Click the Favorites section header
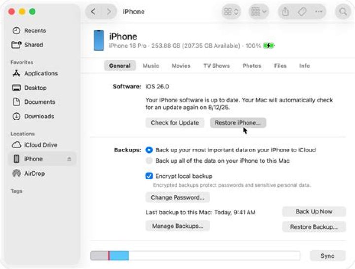 tap(22, 62)
